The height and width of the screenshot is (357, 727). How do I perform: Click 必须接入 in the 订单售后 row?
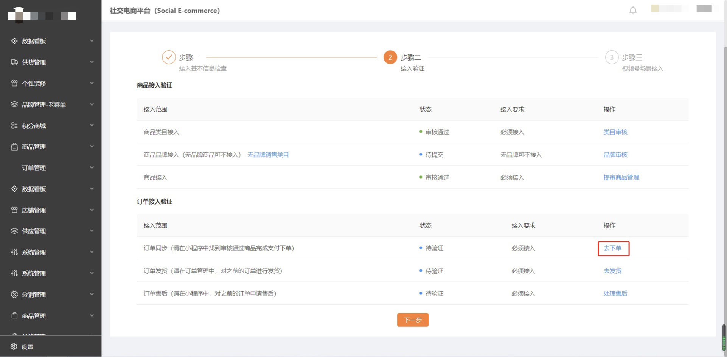[523, 293]
